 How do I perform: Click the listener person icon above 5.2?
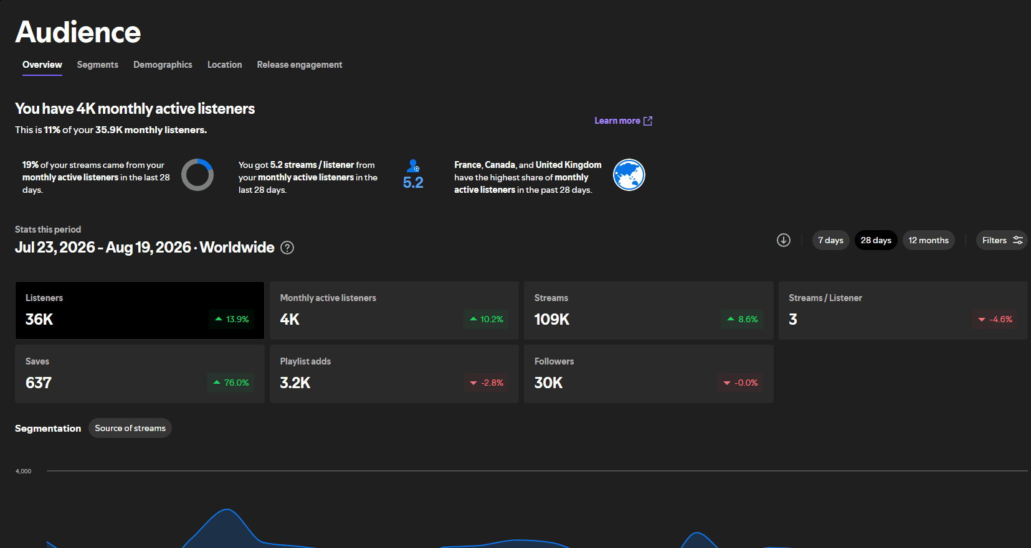(413, 165)
